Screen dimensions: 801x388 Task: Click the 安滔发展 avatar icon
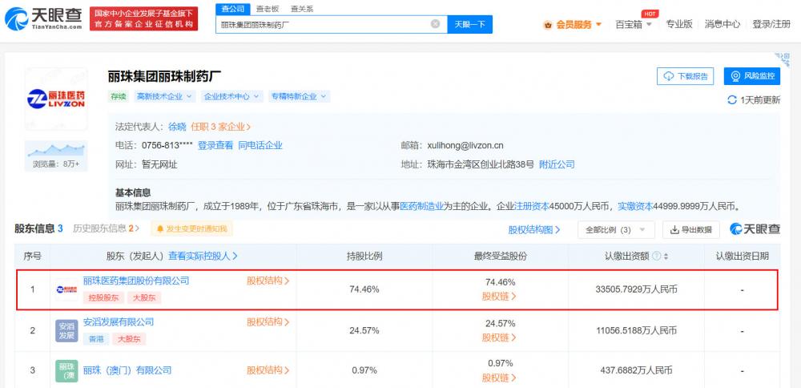click(x=66, y=331)
